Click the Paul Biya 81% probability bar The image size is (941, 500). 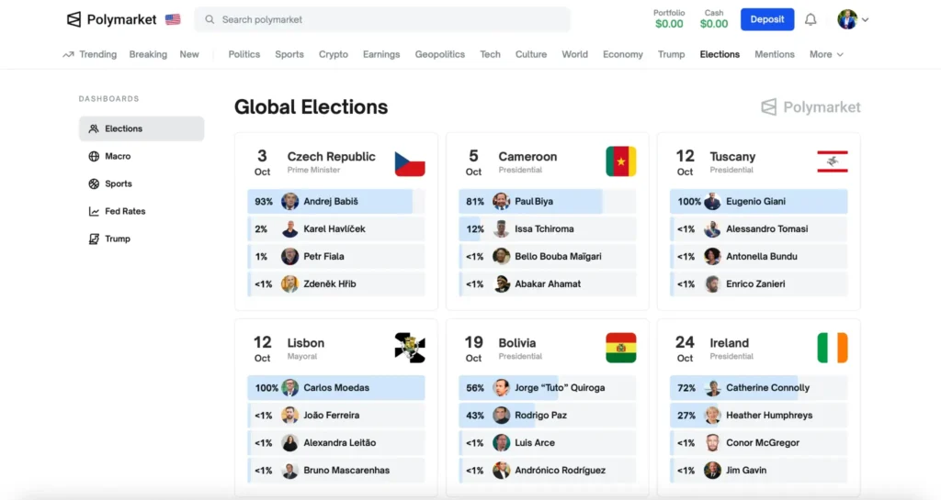click(x=531, y=202)
